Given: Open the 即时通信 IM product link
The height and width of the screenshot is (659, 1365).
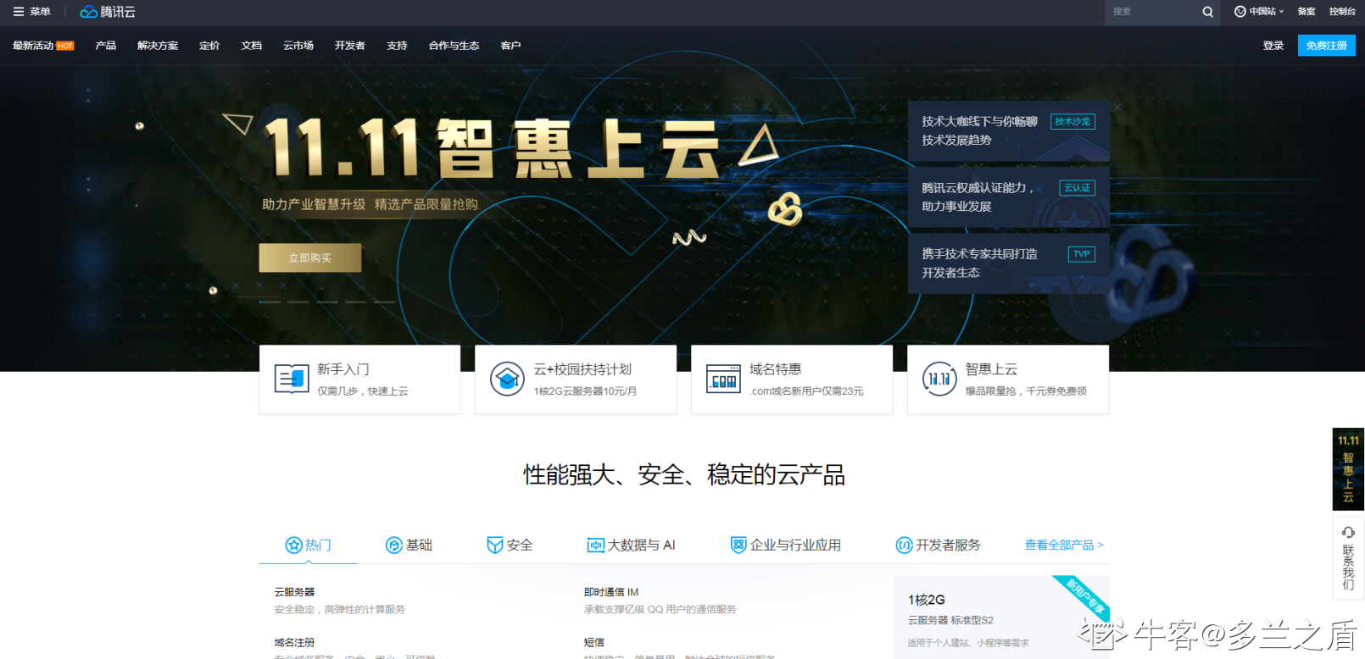Looking at the screenshot, I should tap(611, 592).
